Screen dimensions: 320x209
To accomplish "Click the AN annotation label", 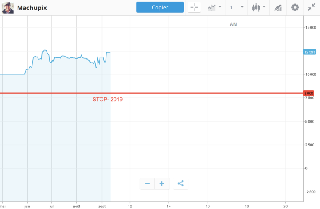I will point(233,24).
